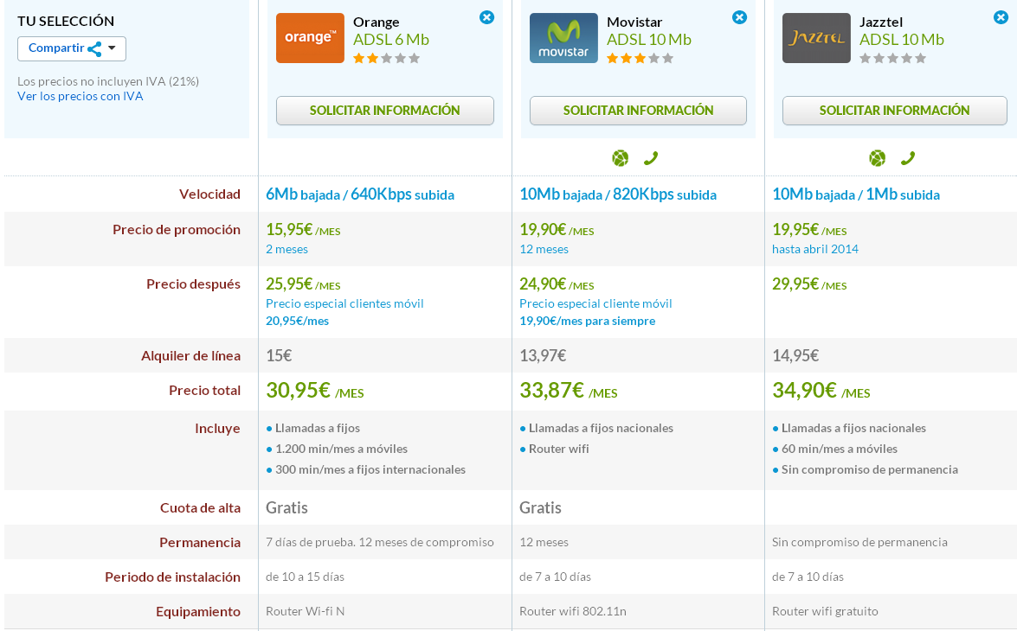Click Jazztel's star rating
The height and width of the screenshot is (631, 1017).
[x=893, y=58]
